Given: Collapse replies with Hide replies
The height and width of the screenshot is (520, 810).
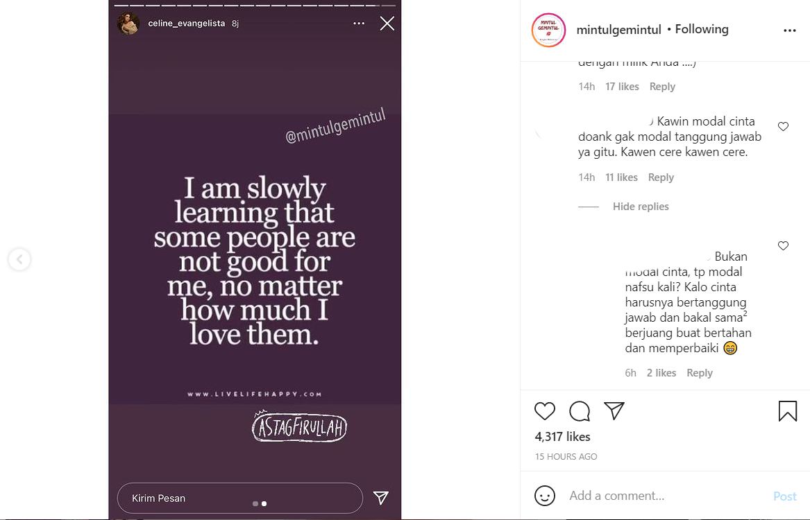Looking at the screenshot, I should coord(640,206).
